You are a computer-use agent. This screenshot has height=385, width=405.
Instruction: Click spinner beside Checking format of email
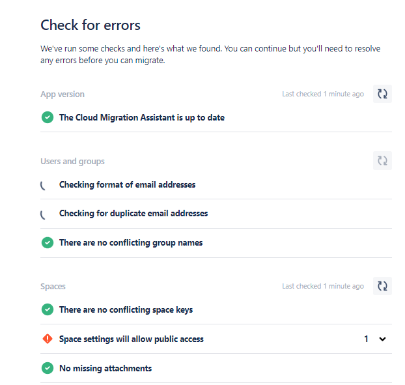(x=43, y=186)
